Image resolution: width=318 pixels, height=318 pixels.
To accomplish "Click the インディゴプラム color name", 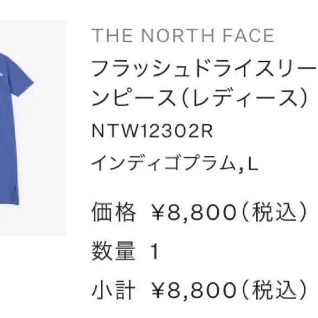I will [x=164, y=163].
